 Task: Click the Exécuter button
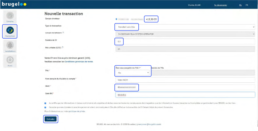(50, 119)
